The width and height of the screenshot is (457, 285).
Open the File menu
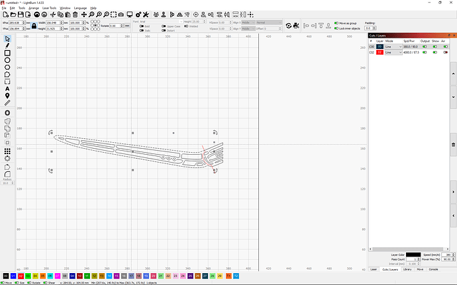point(4,8)
